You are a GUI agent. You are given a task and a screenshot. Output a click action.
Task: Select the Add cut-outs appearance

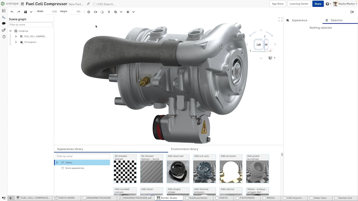[x=205, y=169]
